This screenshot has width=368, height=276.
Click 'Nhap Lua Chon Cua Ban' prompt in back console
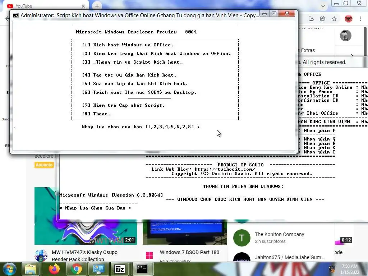coord(95,208)
